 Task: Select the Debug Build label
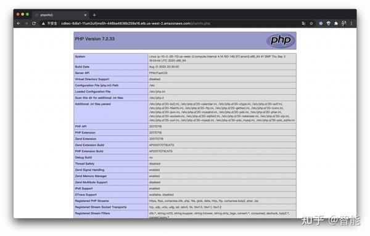[83, 157]
